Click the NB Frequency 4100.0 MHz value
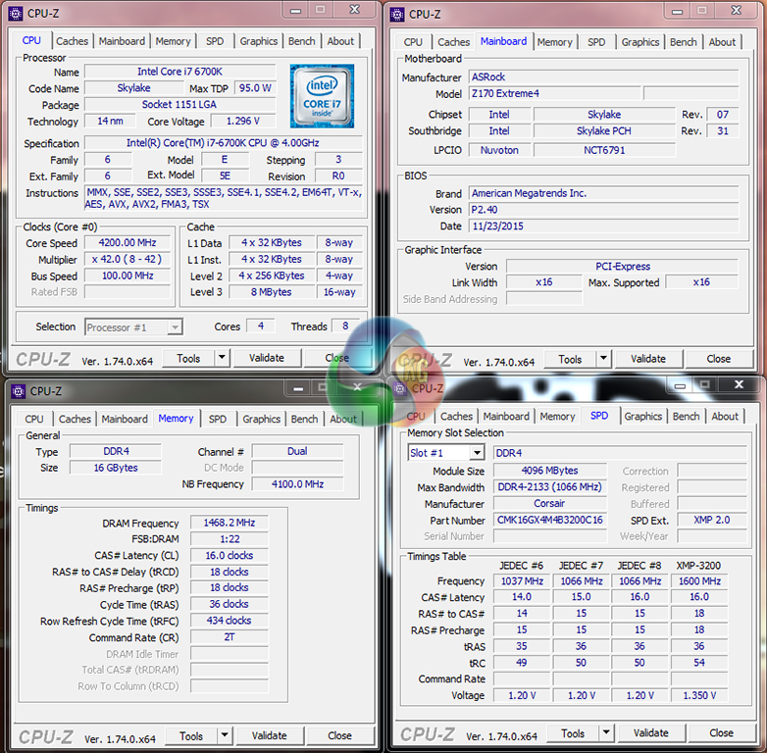Image resolution: width=767 pixels, height=753 pixels. 297,484
